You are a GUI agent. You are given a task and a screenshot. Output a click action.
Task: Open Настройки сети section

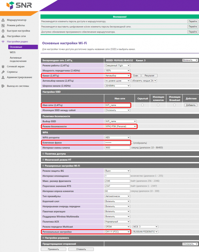click(16, 36)
